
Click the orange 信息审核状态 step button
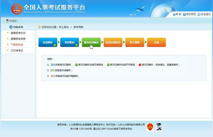(113, 42)
